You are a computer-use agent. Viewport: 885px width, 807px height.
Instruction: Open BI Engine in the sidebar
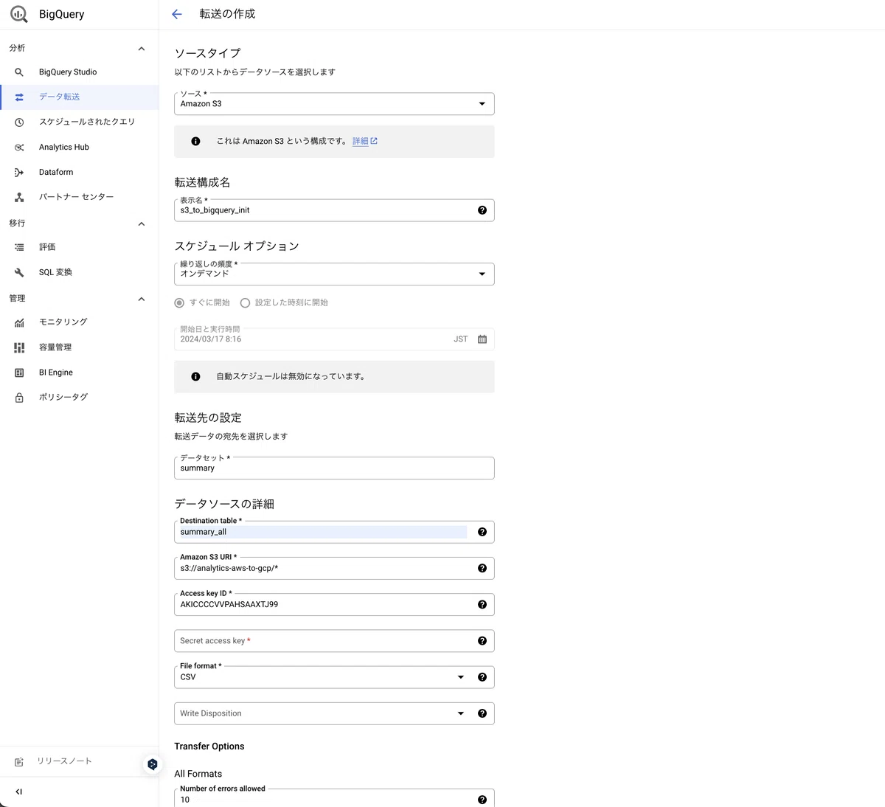(x=79, y=373)
